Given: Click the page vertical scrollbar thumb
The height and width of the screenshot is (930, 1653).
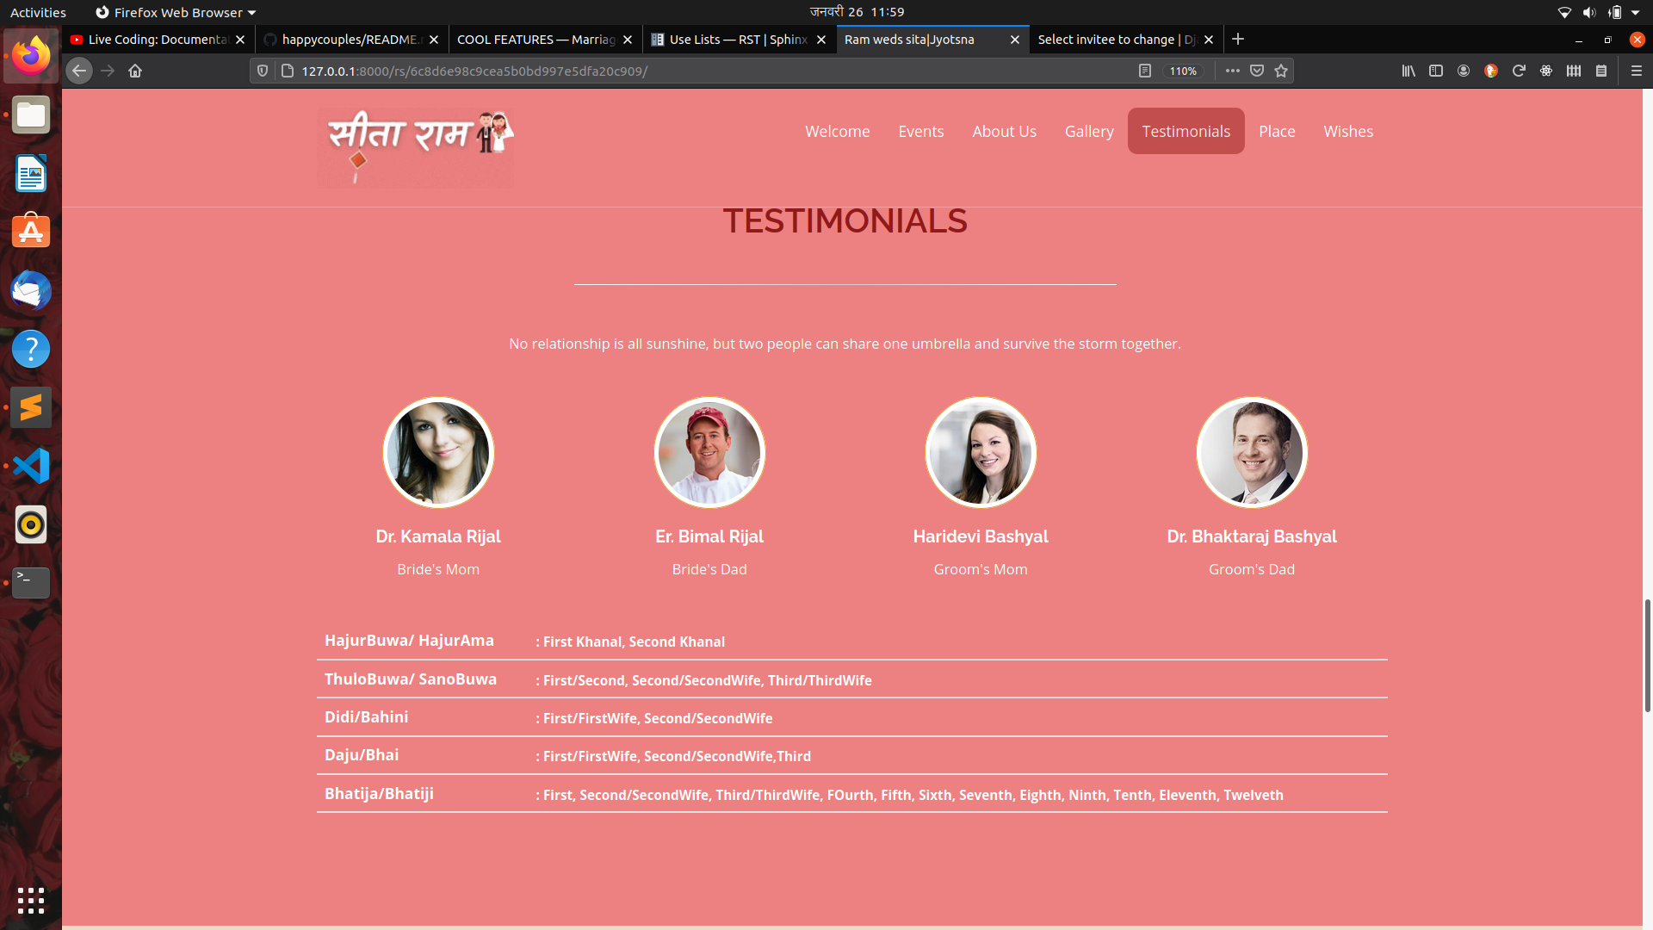Looking at the screenshot, I should (x=1648, y=655).
